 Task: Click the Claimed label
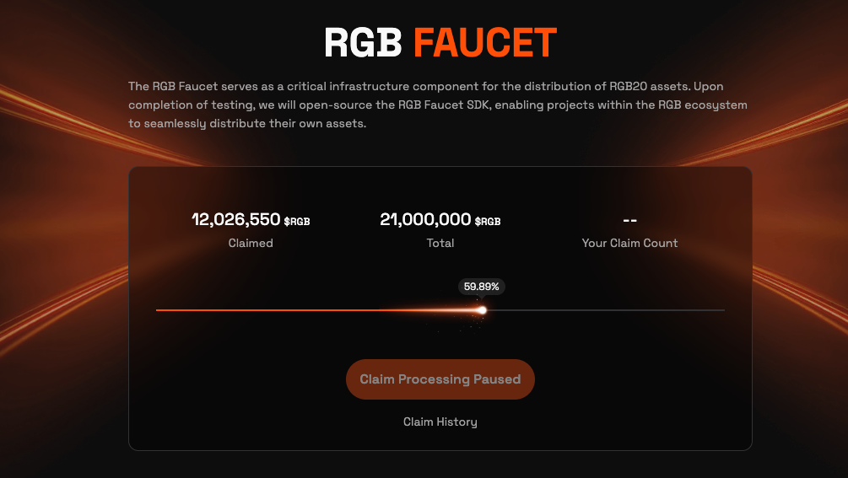click(251, 243)
